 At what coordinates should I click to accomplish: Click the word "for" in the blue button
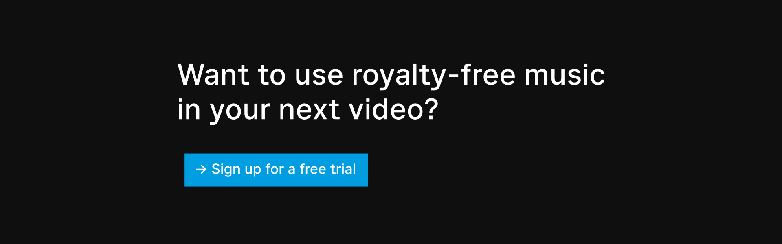(275, 169)
